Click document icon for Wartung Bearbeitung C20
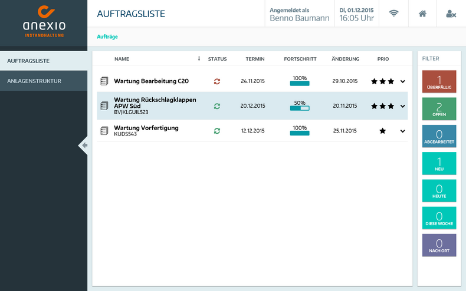Image resolution: width=466 pixels, height=291 pixels. pos(104,81)
